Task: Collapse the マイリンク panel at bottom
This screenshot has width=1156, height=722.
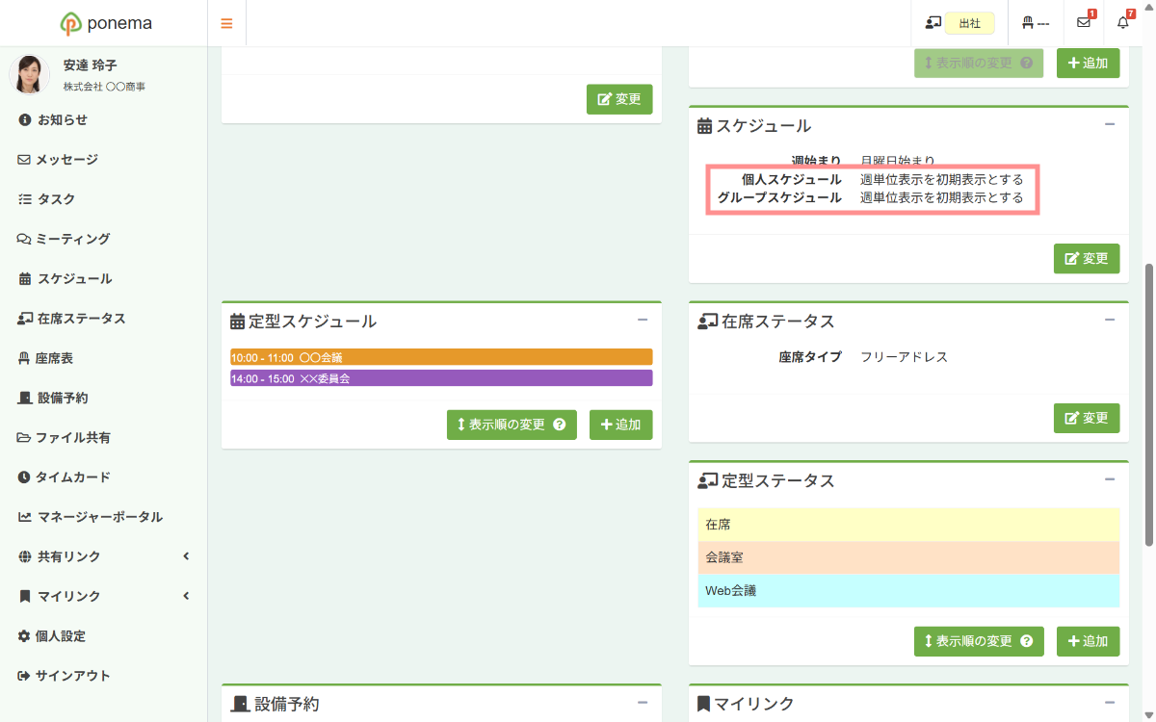Action: 1110,704
